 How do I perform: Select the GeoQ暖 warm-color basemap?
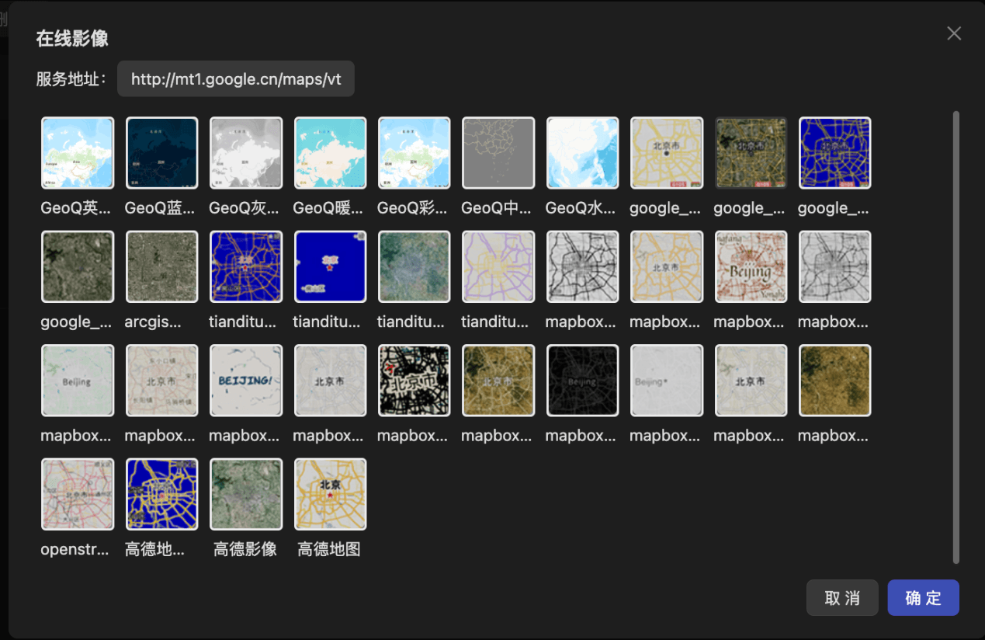coord(330,153)
